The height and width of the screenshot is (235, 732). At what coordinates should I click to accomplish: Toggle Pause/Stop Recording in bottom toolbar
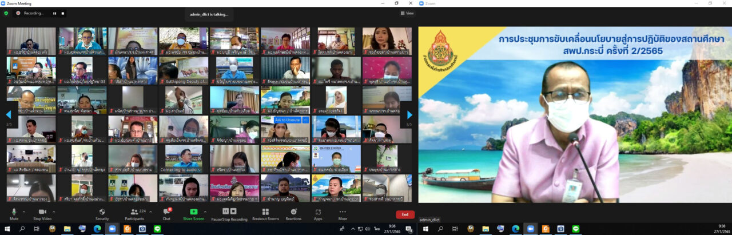(x=229, y=214)
